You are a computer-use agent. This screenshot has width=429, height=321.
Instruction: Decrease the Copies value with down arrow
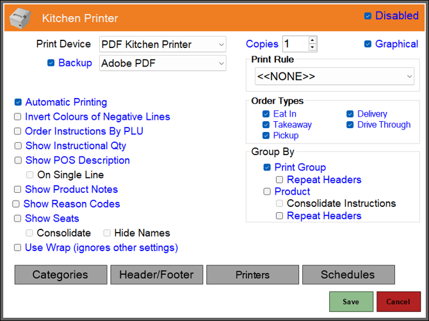[x=312, y=47]
